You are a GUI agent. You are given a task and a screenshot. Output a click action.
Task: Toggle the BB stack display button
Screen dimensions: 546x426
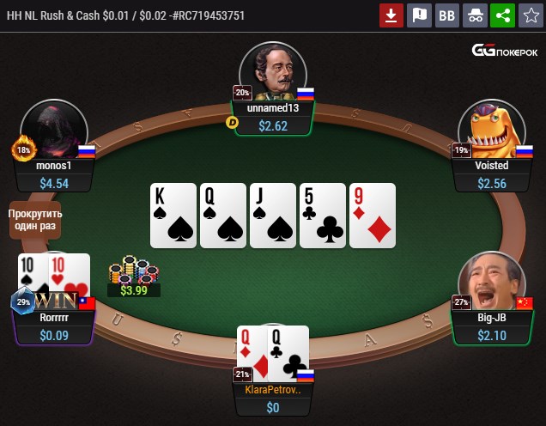point(447,15)
